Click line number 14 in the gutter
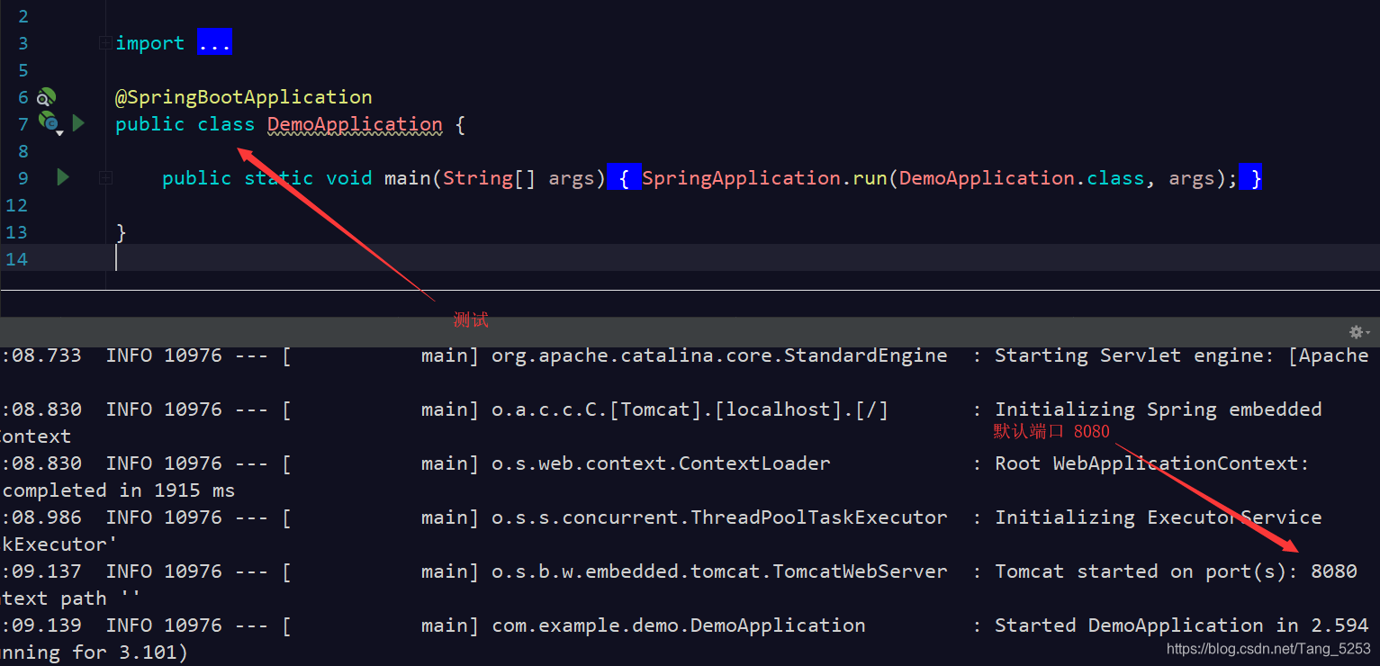The image size is (1380, 666). (x=16, y=259)
